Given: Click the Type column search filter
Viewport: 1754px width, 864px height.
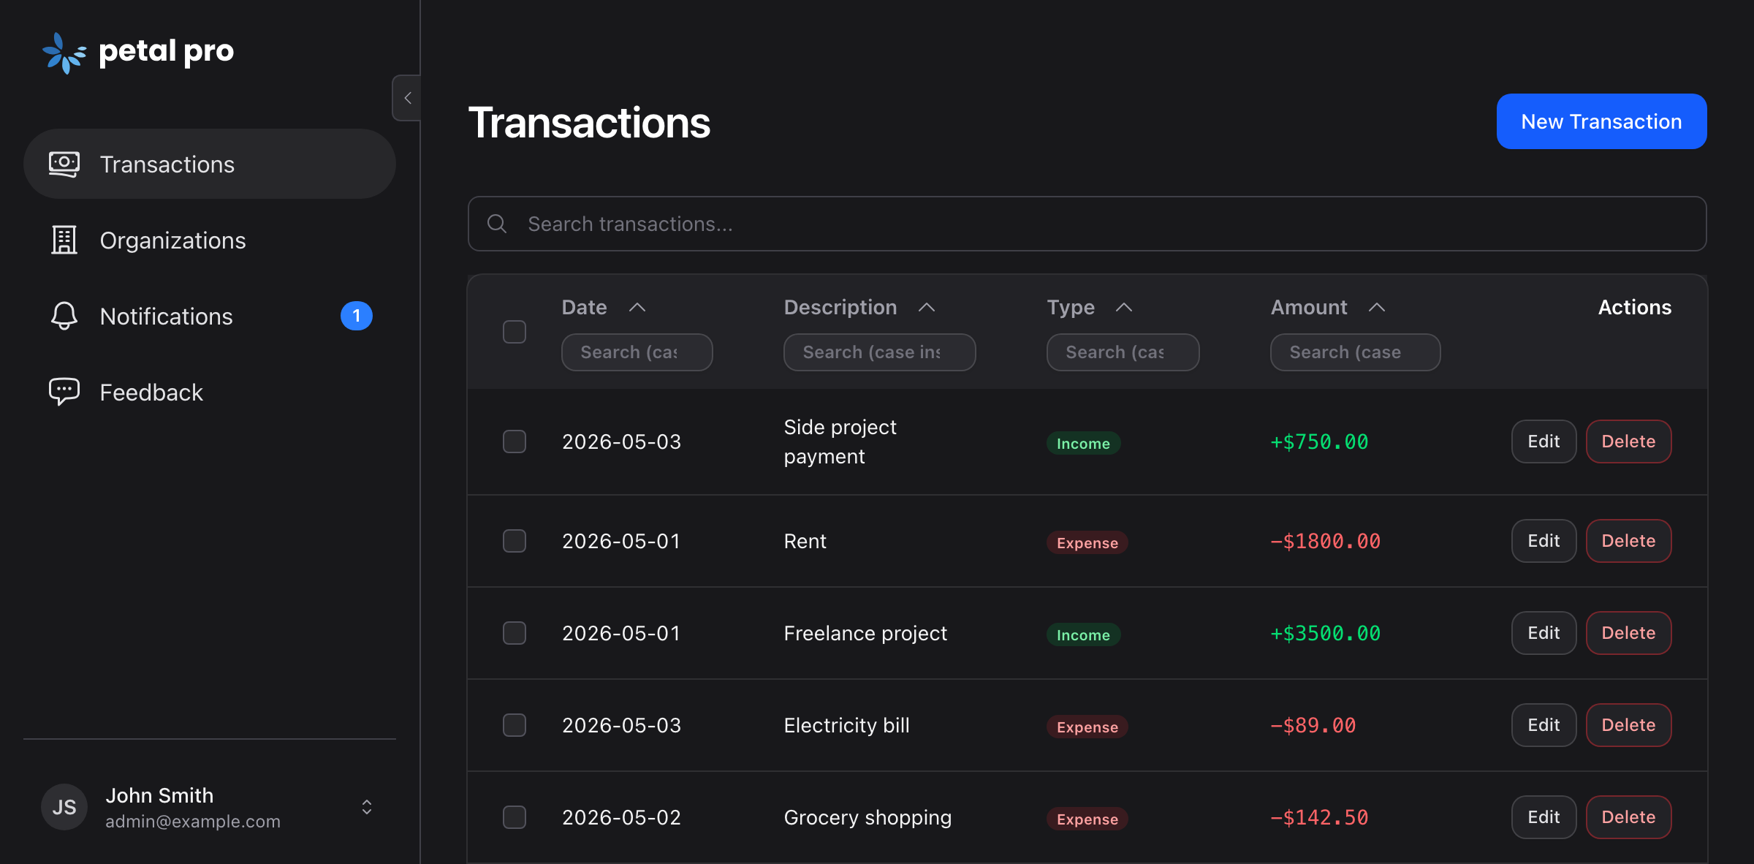Looking at the screenshot, I should [1123, 352].
